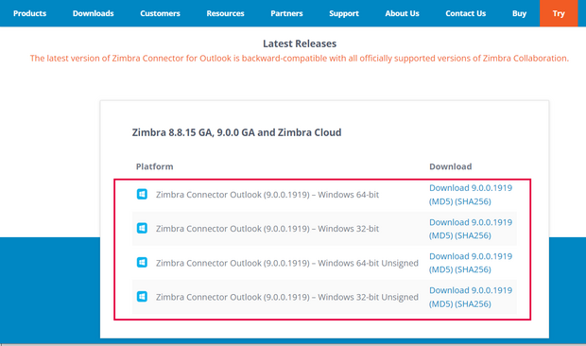Download 9.0.0.1919 for Windows 64-bit

click(471, 188)
